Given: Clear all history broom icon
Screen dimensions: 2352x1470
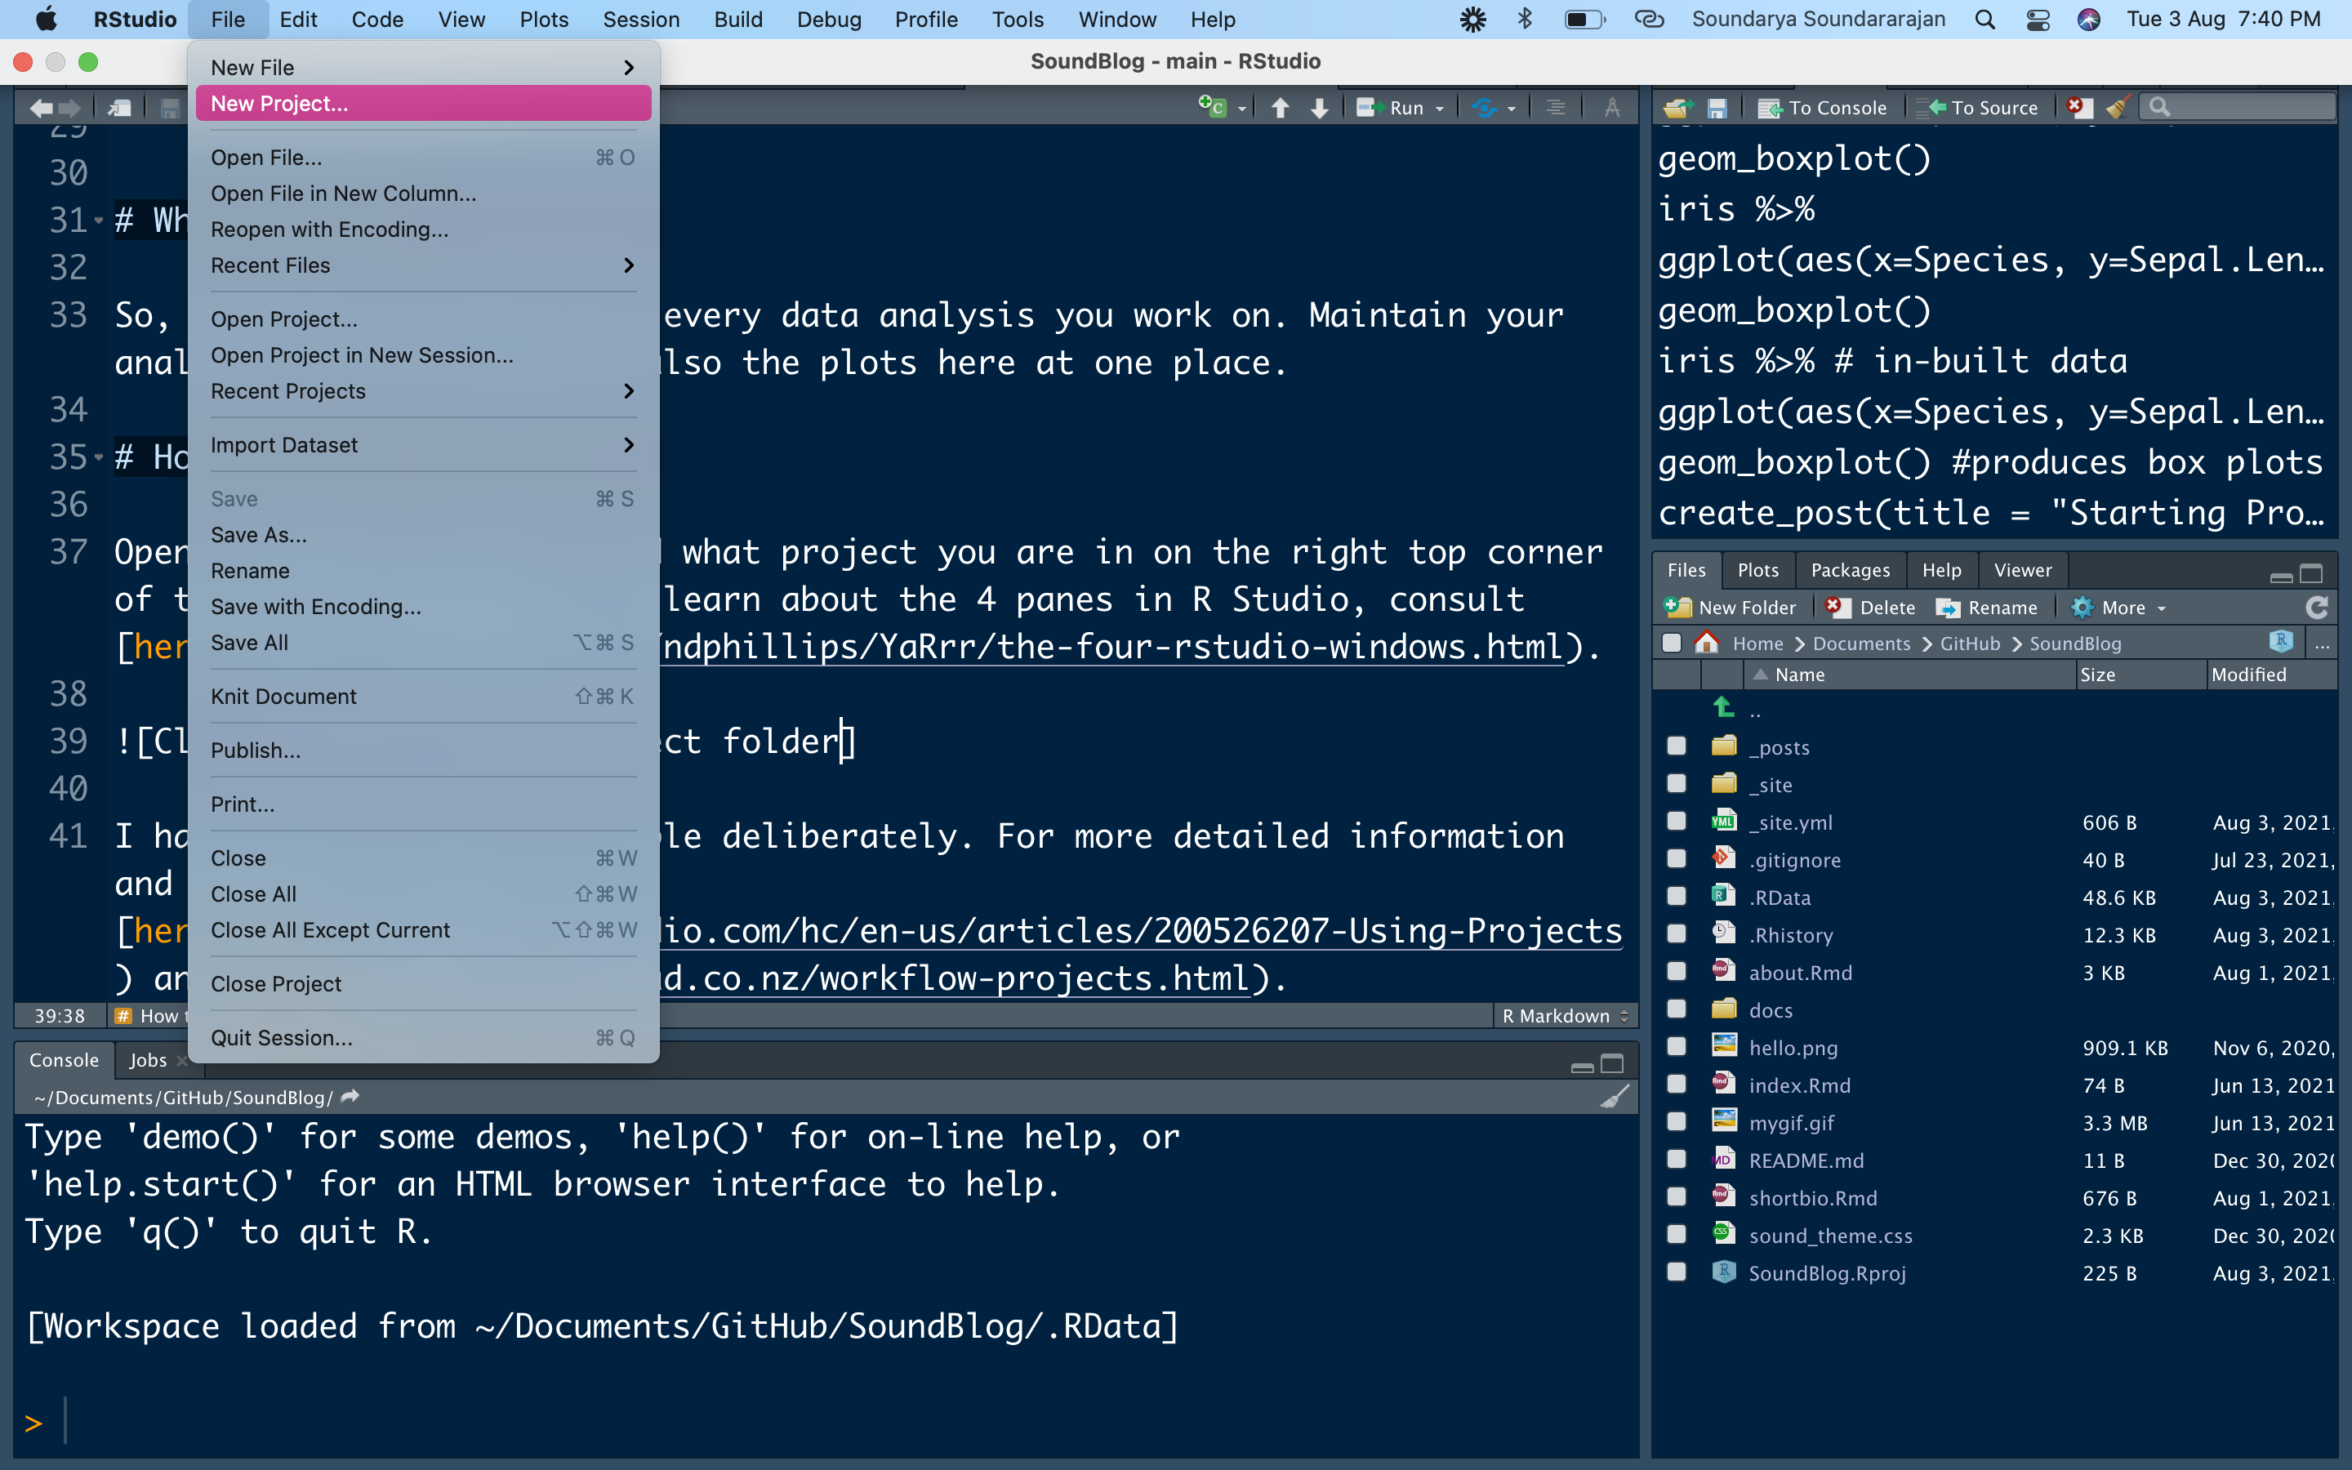Looking at the screenshot, I should (2117, 107).
